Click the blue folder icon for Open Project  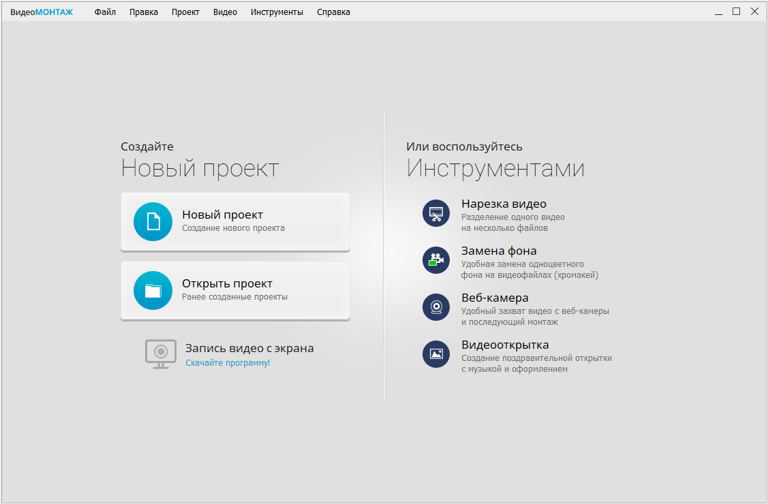(x=153, y=291)
